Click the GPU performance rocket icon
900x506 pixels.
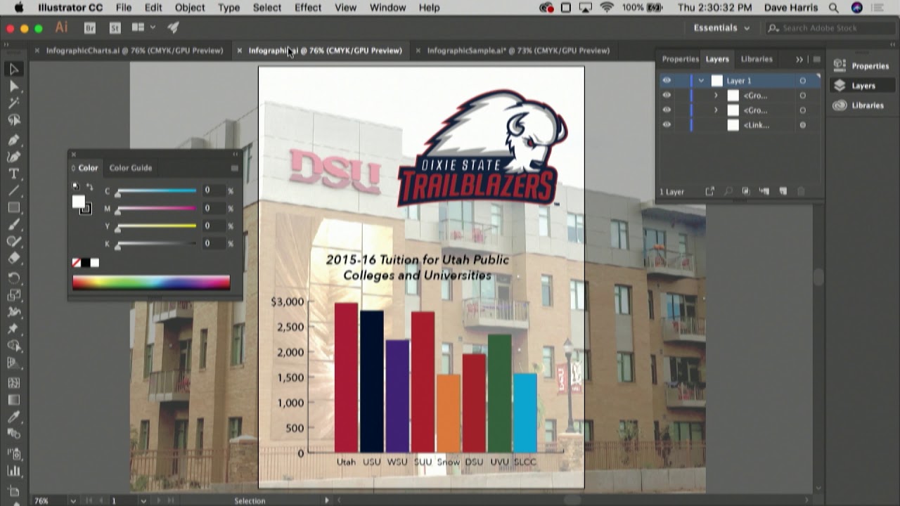click(173, 28)
